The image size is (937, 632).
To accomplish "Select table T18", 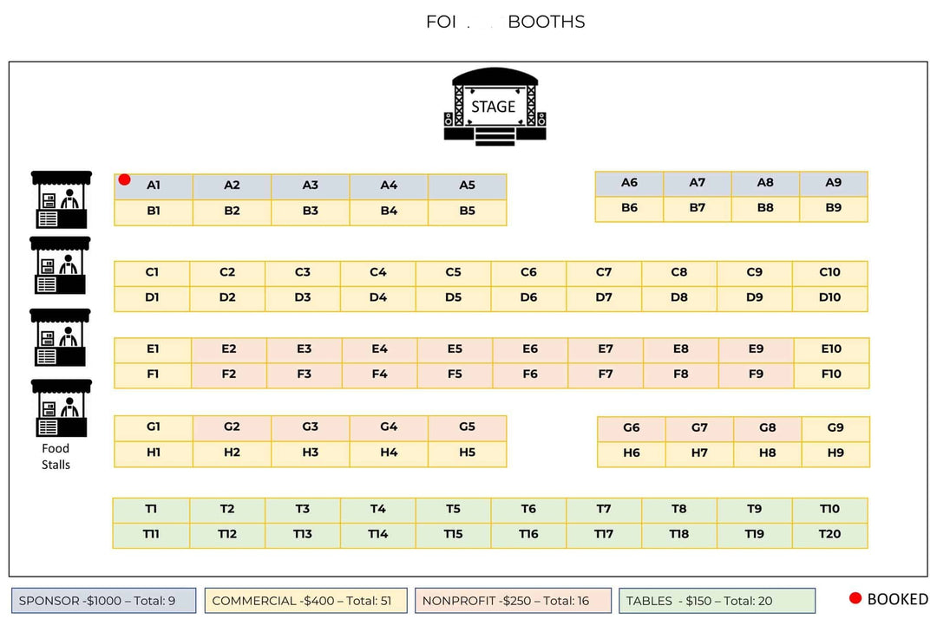I will click(679, 535).
